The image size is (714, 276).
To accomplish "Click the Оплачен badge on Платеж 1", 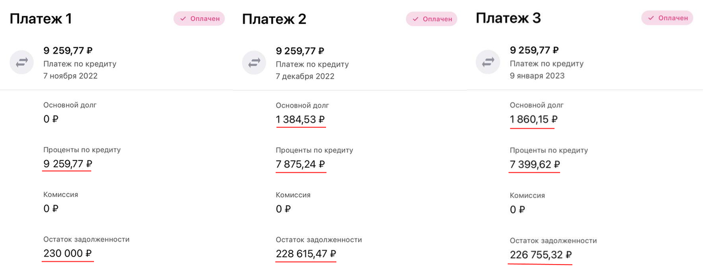I will (199, 18).
